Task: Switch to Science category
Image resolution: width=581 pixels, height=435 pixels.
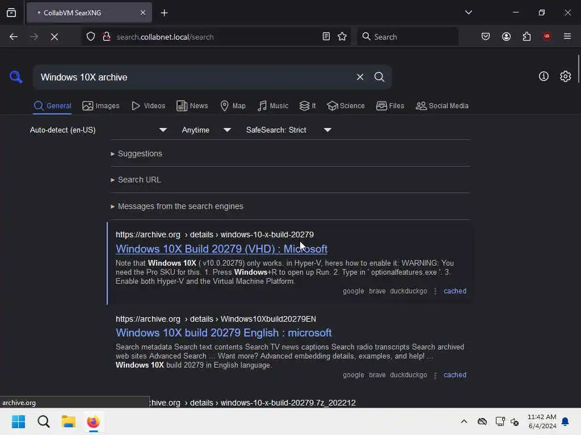Action: click(x=346, y=106)
